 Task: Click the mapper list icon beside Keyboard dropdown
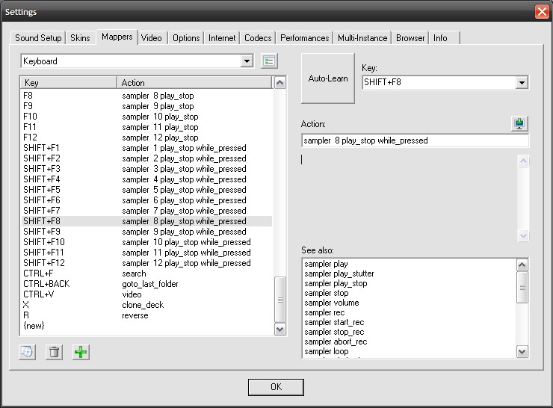point(269,61)
